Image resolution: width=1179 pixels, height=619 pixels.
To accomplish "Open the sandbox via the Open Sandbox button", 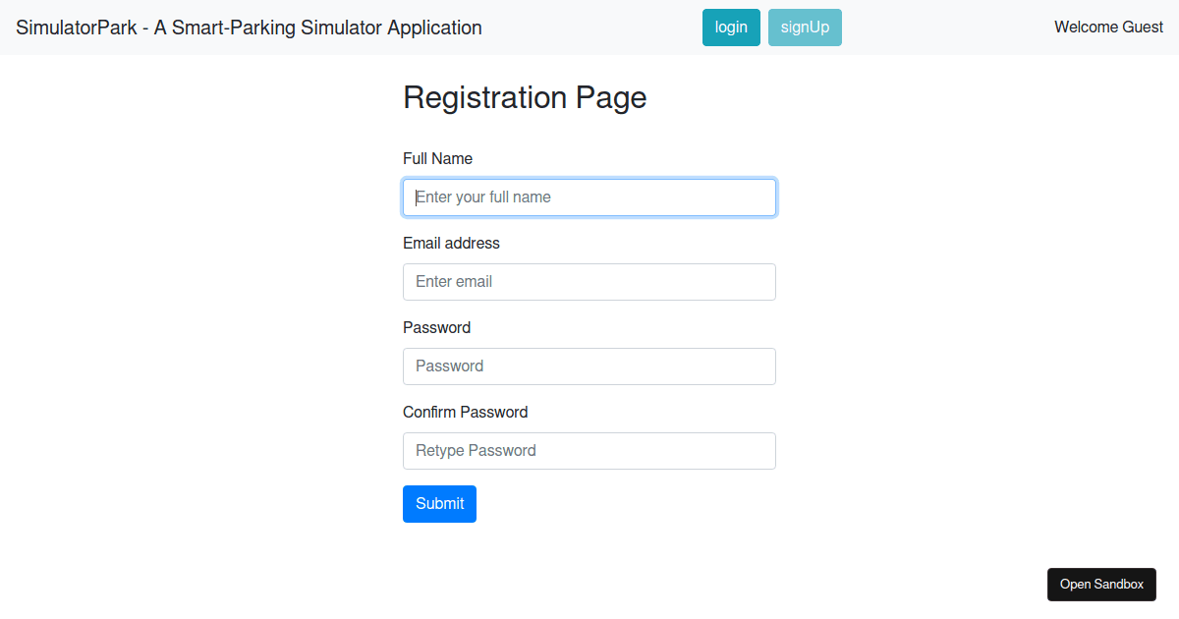I will pos(1101,584).
